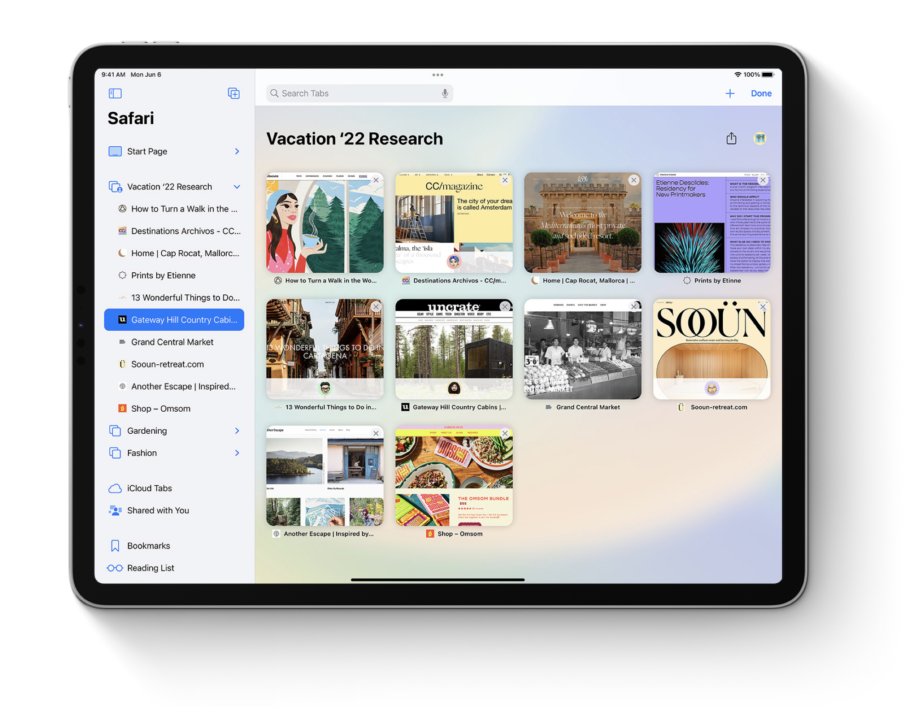Click the plus icon to add tab
Viewport: 915px width, 707px height.
click(730, 93)
